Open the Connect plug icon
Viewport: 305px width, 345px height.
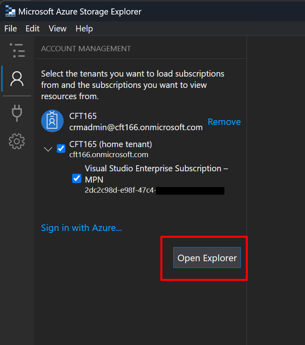17,113
